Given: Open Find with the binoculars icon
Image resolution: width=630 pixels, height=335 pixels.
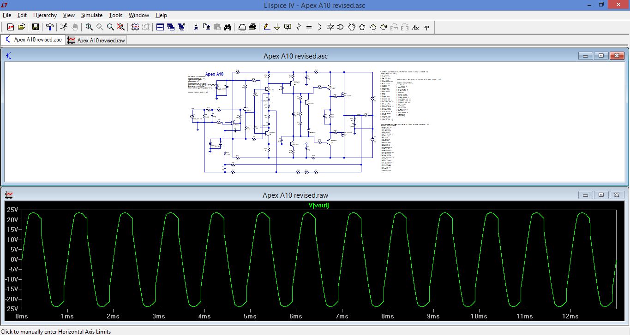Looking at the screenshot, I should (x=228, y=27).
